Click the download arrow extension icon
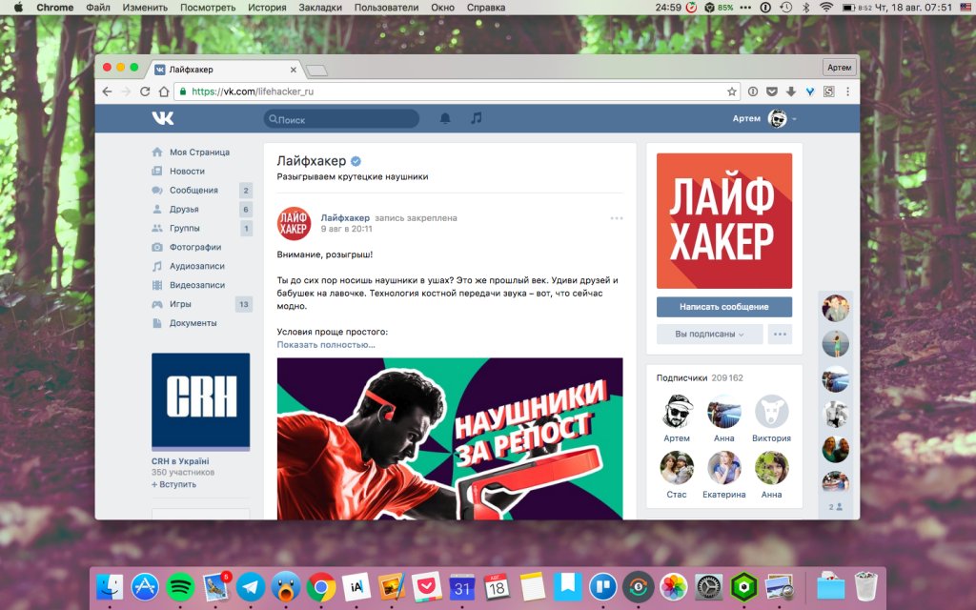976x610 pixels. pyautogui.click(x=790, y=91)
